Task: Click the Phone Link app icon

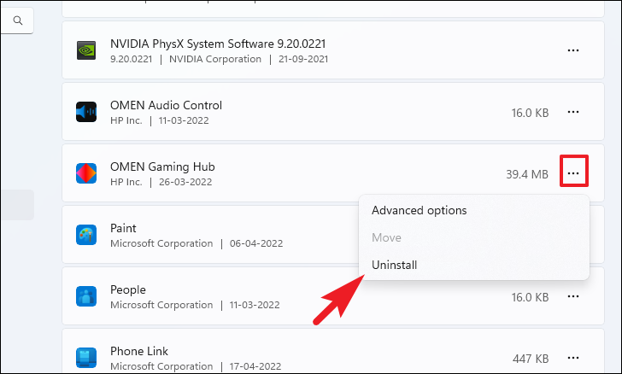Action: tap(86, 358)
